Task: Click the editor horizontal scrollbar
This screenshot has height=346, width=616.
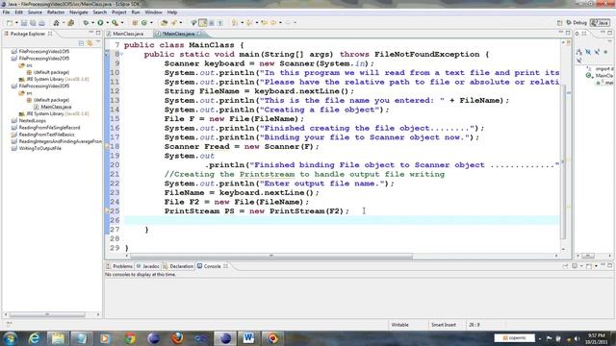Action: pos(271,256)
